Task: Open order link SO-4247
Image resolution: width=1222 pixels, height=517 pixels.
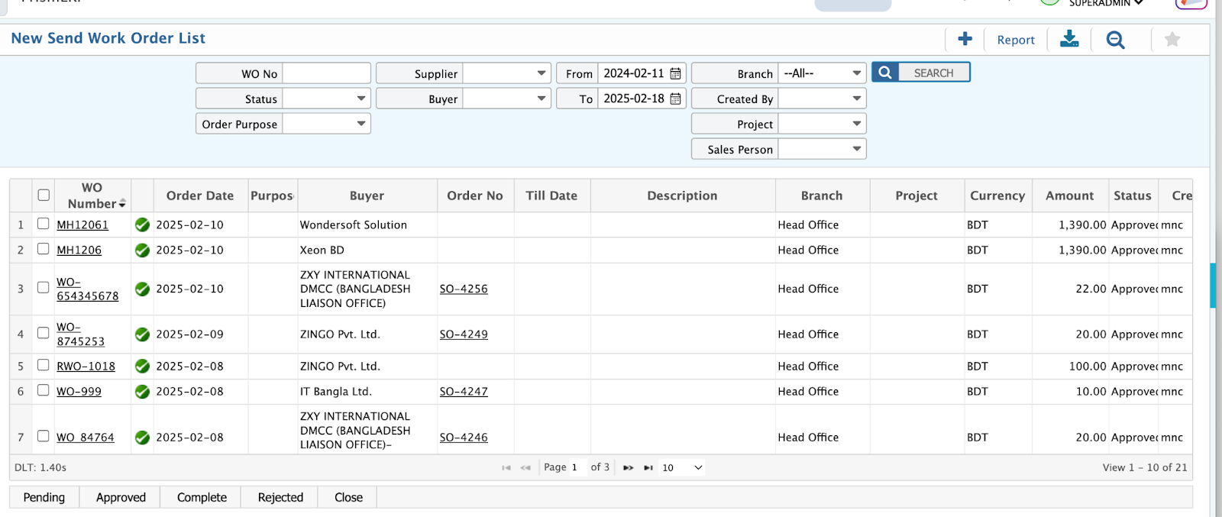Action: coord(464,392)
